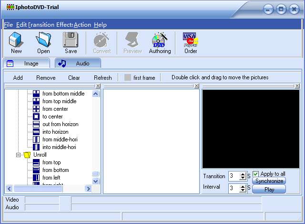305x224 pixels.
Task: Select the 'from bottom middle' transition icon
Action: (x=36, y=94)
